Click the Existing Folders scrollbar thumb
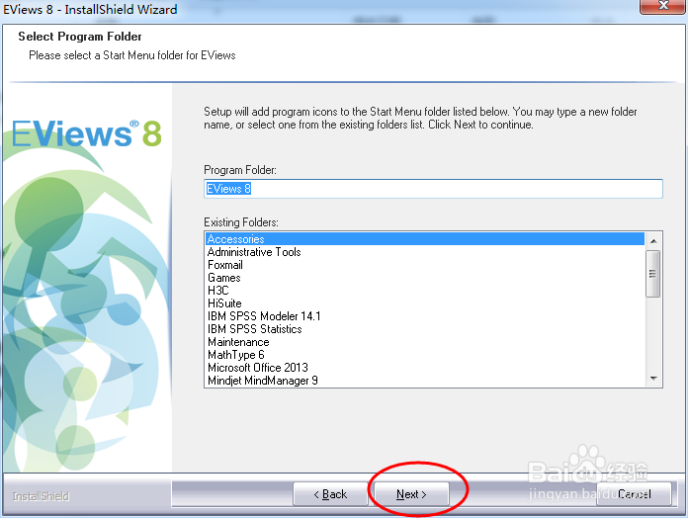Screen dimensions: 688x518 pos(653,274)
